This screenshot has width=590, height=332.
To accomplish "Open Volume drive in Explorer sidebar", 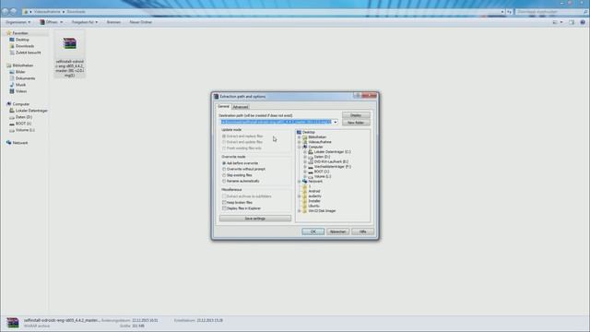I will click(x=25, y=130).
